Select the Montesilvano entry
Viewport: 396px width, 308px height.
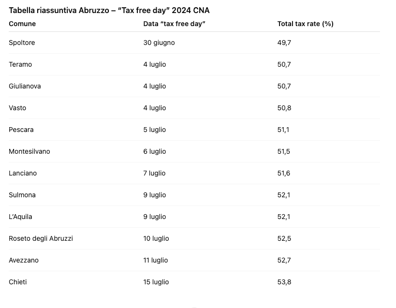[29, 151]
